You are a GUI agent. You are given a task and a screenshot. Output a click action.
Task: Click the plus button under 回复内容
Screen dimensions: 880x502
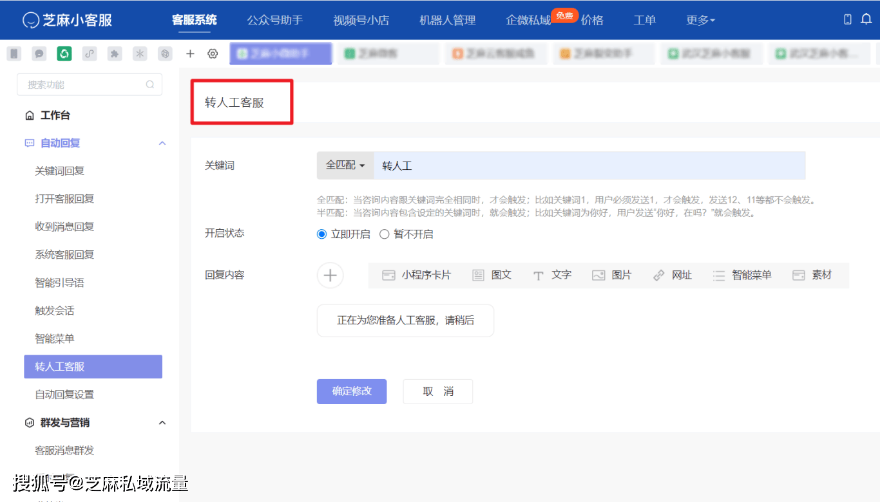[x=330, y=275]
